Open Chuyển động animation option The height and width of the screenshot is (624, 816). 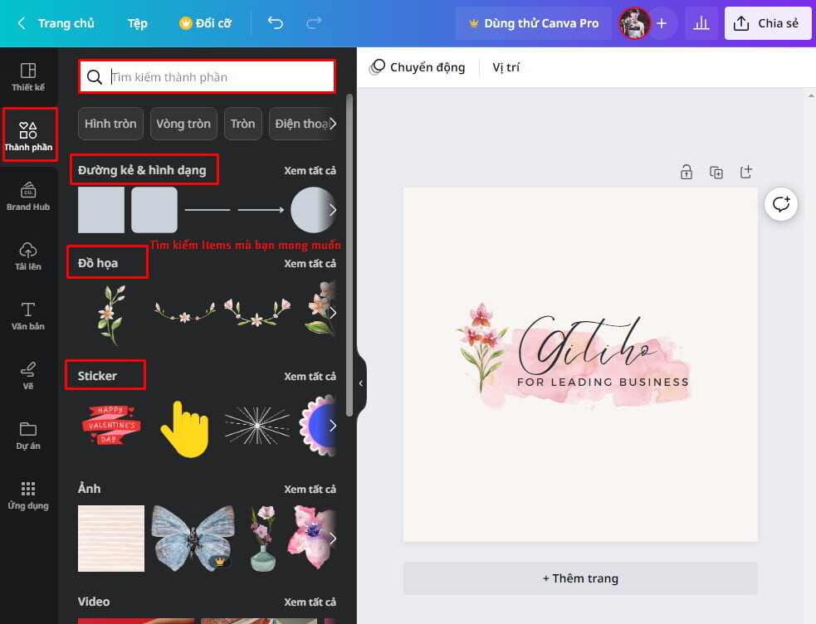pos(428,67)
